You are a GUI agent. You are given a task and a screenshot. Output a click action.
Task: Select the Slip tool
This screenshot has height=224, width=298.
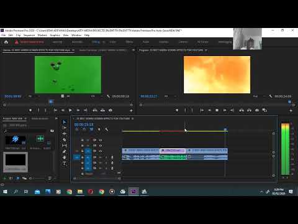pyautogui.click(x=65, y=146)
